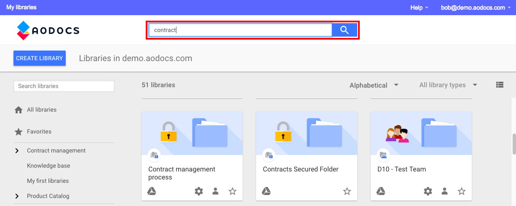Open the gear settings on D10 - Test Team
This screenshot has height=206, width=516.
[x=428, y=191]
